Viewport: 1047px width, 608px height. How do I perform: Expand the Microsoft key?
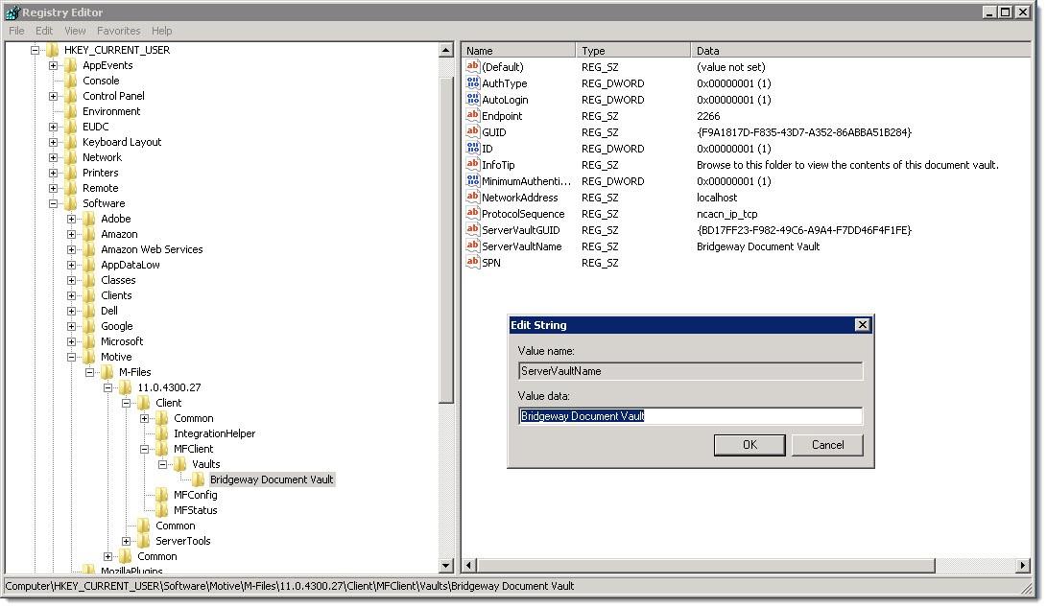(x=71, y=341)
